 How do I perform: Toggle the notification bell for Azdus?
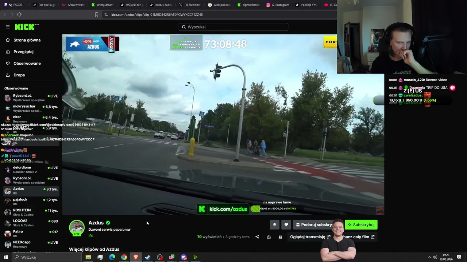(274, 225)
